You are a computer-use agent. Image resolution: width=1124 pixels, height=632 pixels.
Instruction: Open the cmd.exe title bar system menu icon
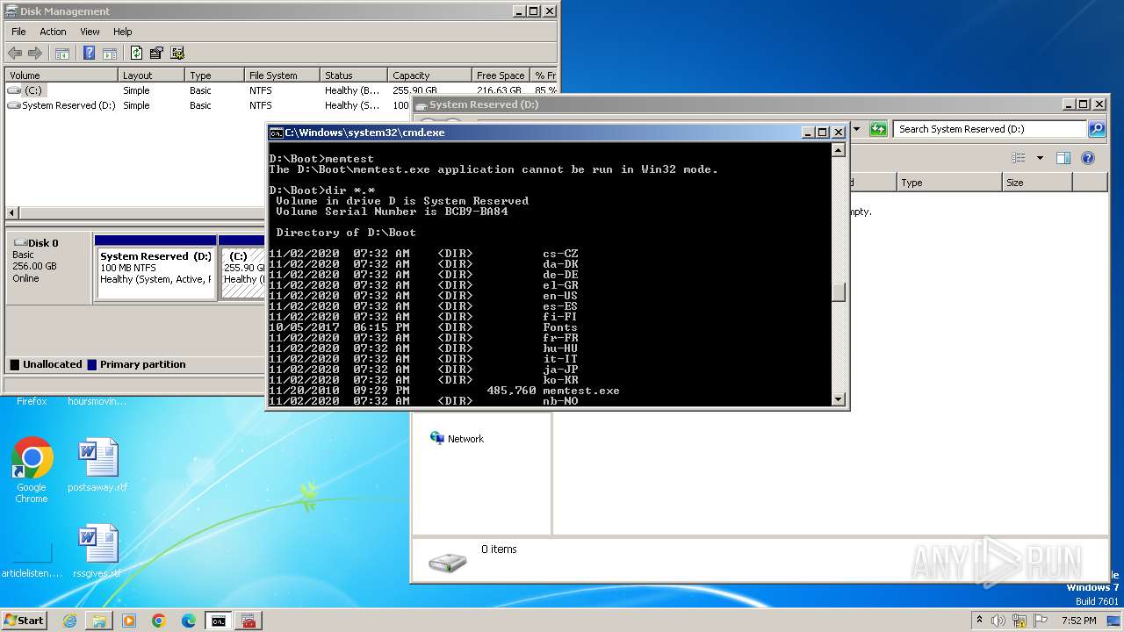276,133
